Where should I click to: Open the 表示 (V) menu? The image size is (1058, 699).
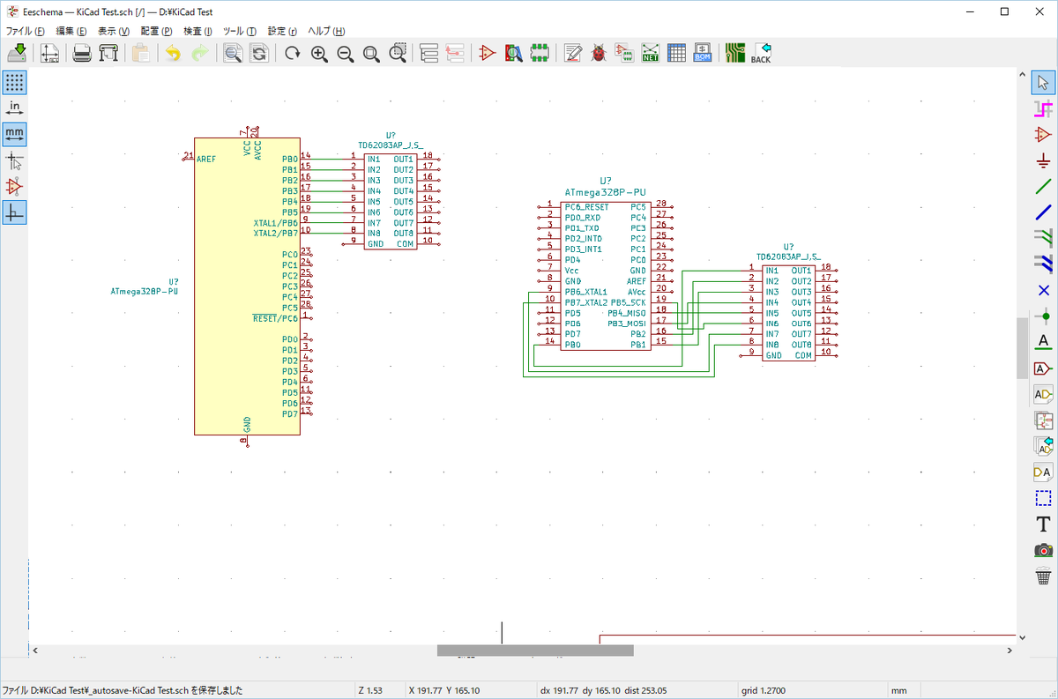(x=114, y=31)
